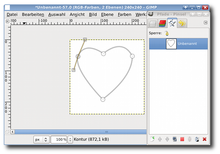Convert path to selection with red square icon
The height and width of the screenshot is (154, 220).
point(182,139)
